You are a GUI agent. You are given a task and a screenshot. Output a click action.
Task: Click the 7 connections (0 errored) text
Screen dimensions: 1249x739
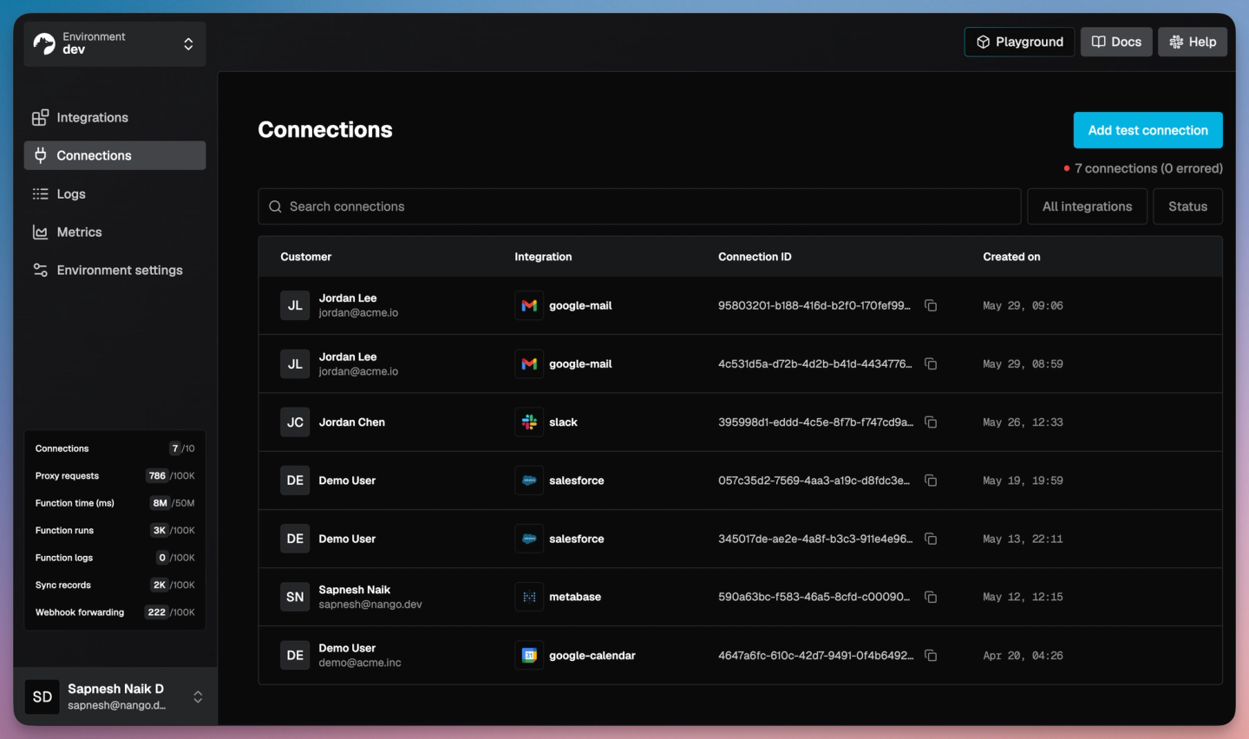[1148, 168]
